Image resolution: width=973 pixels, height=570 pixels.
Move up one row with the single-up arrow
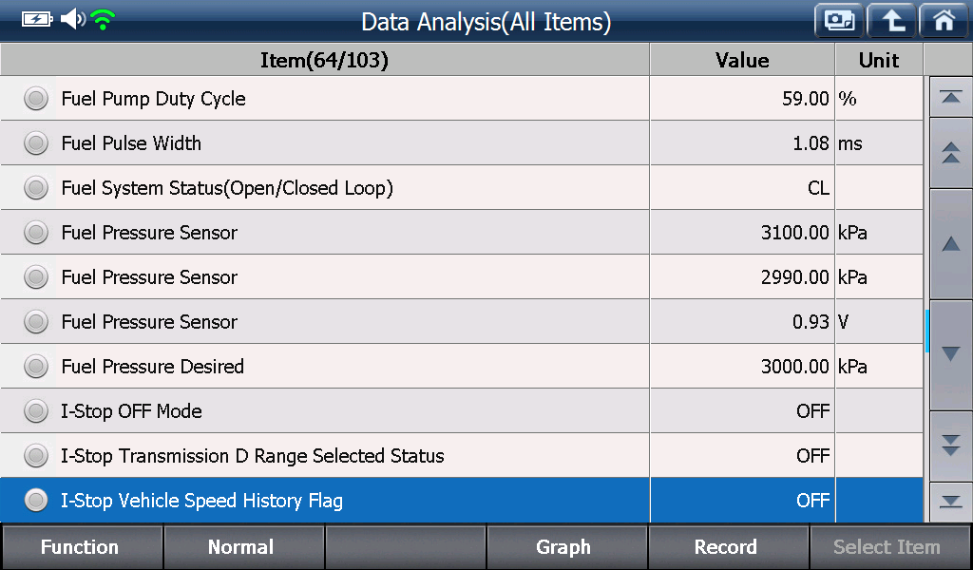point(950,244)
